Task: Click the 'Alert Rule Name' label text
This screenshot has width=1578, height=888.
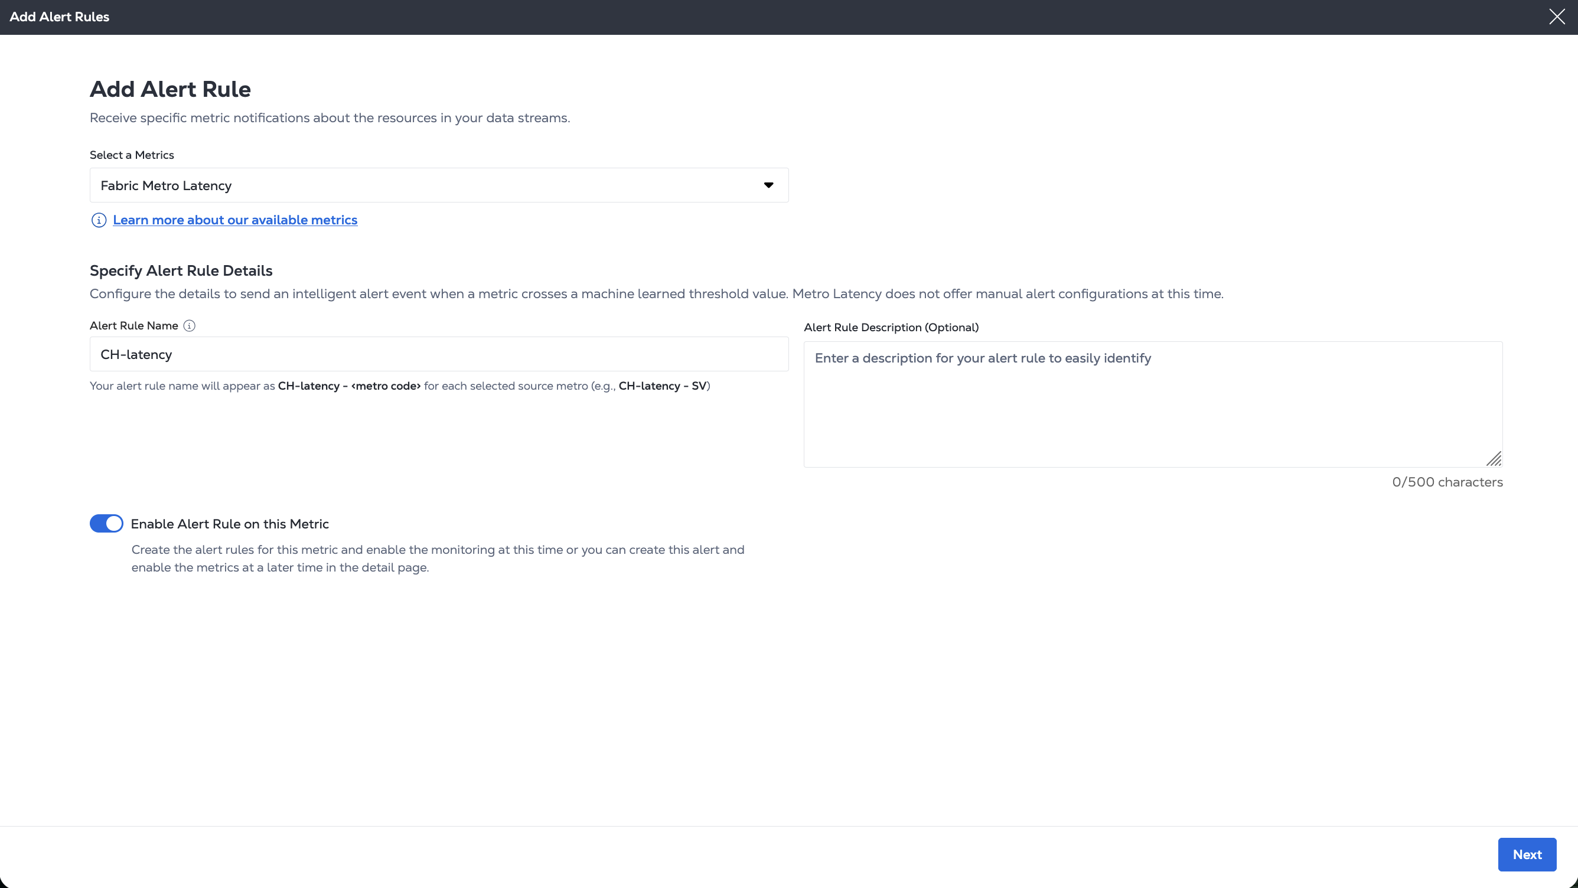Action: pos(133,326)
